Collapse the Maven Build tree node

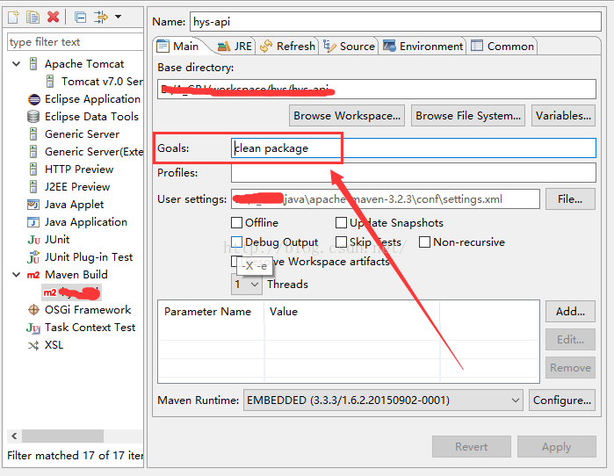pyautogui.click(x=16, y=274)
